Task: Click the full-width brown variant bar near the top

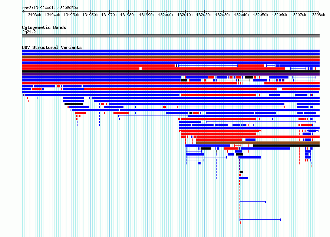Action: (x=171, y=57)
